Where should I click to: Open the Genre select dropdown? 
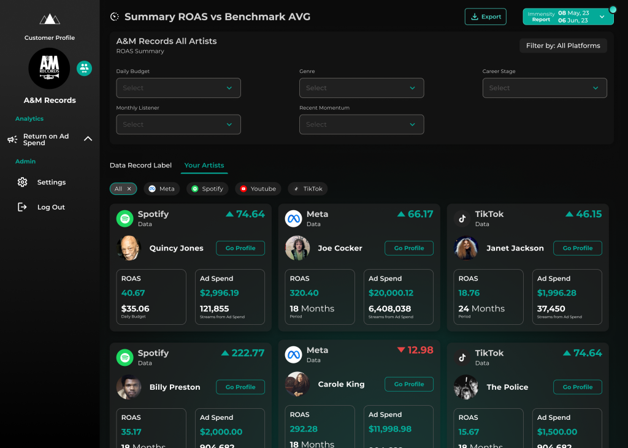pos(361,88)
